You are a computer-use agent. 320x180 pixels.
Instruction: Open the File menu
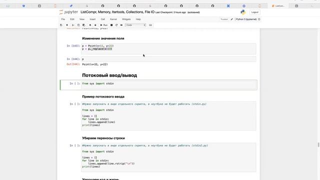[63, 19]
